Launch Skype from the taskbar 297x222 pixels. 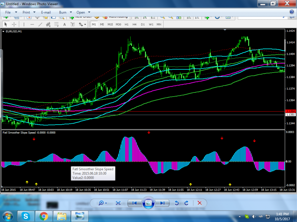tap(26, 216)
